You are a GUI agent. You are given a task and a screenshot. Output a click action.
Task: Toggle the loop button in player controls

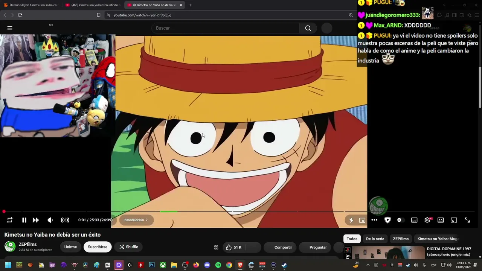[10, 220]
